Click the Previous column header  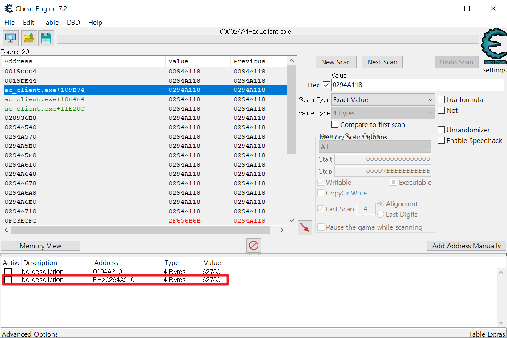tap(259, 61)
